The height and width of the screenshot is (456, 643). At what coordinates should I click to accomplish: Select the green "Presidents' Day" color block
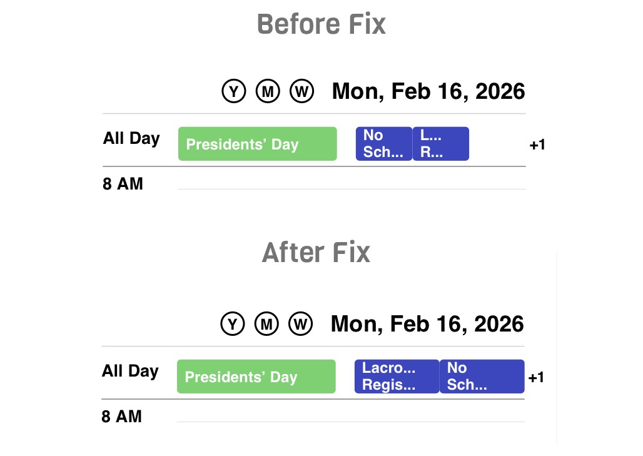[x=256, y=376]
